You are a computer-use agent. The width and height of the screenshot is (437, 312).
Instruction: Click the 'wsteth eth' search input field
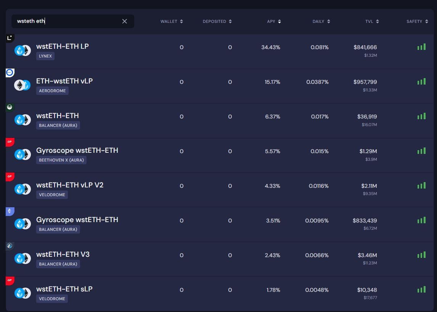coord(72,21)
